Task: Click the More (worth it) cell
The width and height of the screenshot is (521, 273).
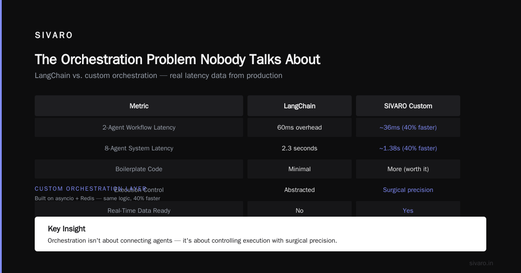Action: point(408,169)
